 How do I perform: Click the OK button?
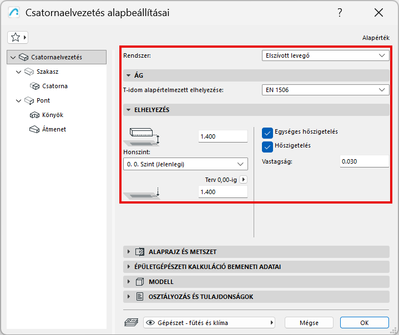364,323
